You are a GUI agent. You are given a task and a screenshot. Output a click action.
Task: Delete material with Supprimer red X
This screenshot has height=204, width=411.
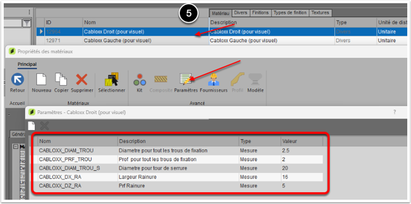coord(82,80)
